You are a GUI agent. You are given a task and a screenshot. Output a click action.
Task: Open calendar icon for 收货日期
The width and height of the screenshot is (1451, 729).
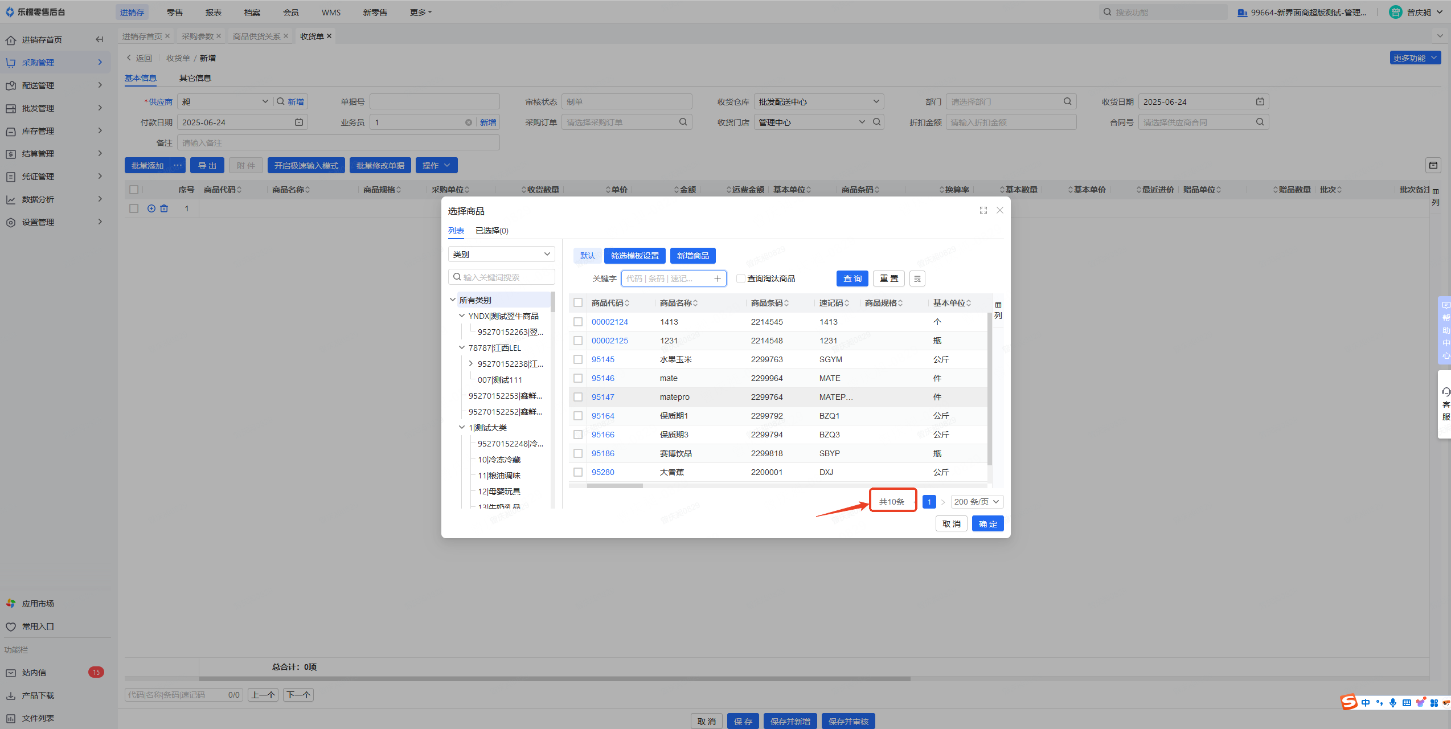(1260, 101)
